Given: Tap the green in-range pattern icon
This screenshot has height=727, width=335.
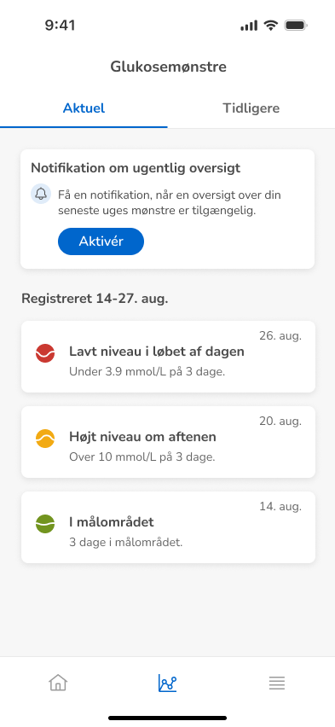Looking at the screenshot, I should click(45, 523).
